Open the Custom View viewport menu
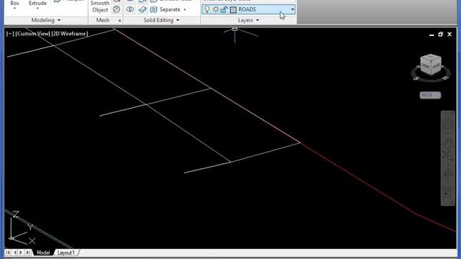 (x=32, y=34)
